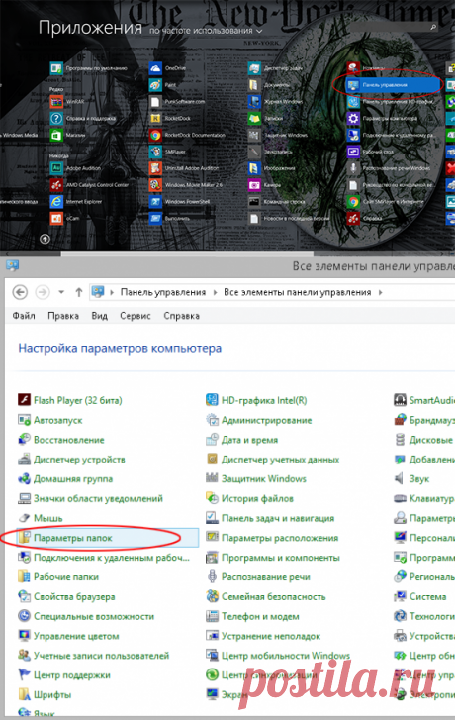Image resolution: width=455 pixels, height=720 pixels.
Task: Go back in Control Panel window
Action: 20,292
